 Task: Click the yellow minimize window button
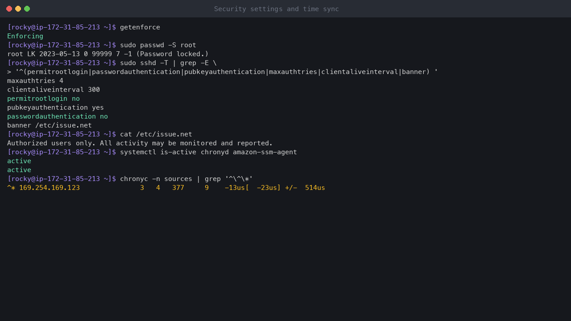click(18, 9)
